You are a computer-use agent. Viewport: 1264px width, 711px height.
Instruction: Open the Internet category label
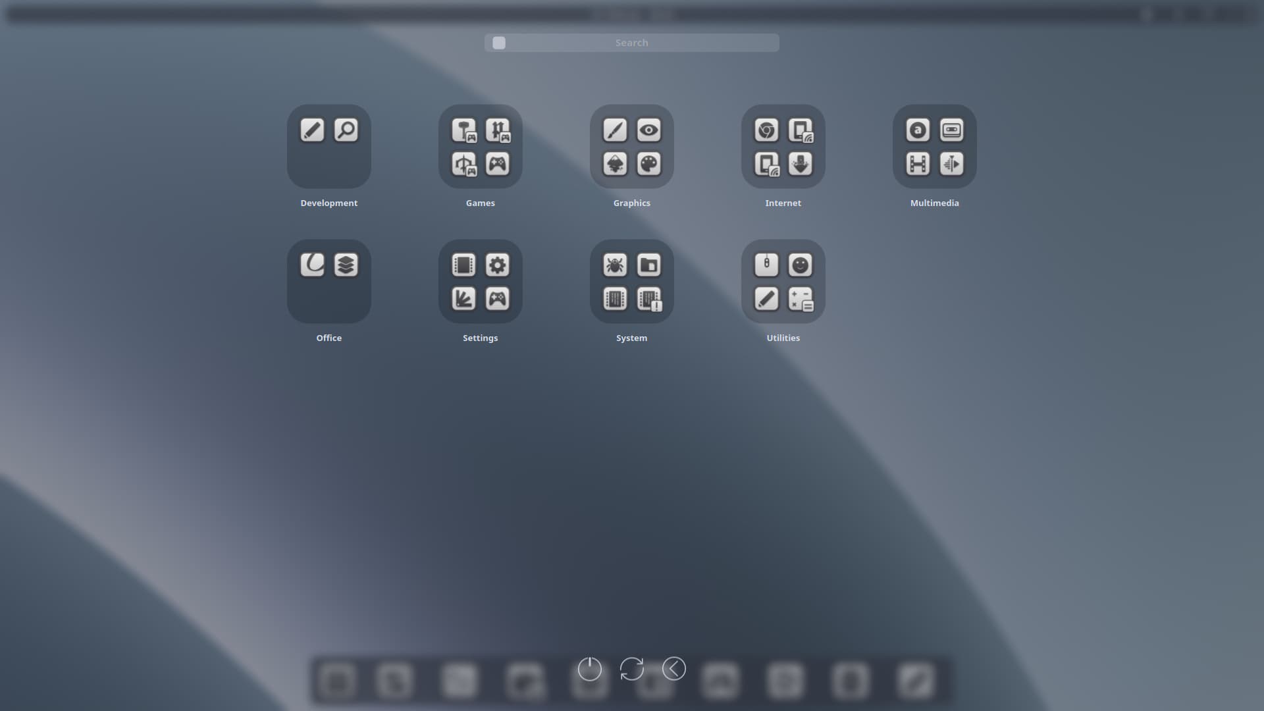pyautogui.click(x=783, y=203)
